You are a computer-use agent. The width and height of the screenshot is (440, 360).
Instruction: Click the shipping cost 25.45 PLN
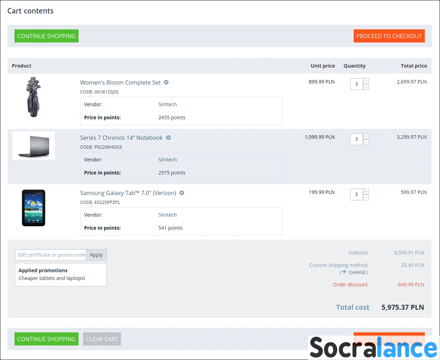412,265
